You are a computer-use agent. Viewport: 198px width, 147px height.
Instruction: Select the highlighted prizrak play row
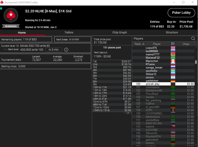pos(163,84)
